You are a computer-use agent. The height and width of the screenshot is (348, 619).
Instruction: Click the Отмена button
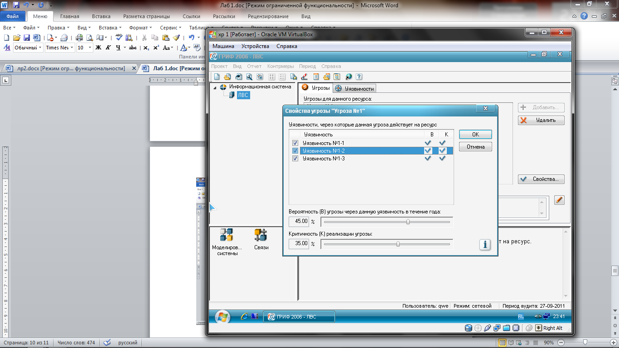click(475, 147)
